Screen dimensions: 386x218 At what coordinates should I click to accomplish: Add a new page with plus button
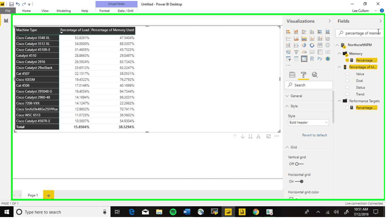click(x=48, y=195)
